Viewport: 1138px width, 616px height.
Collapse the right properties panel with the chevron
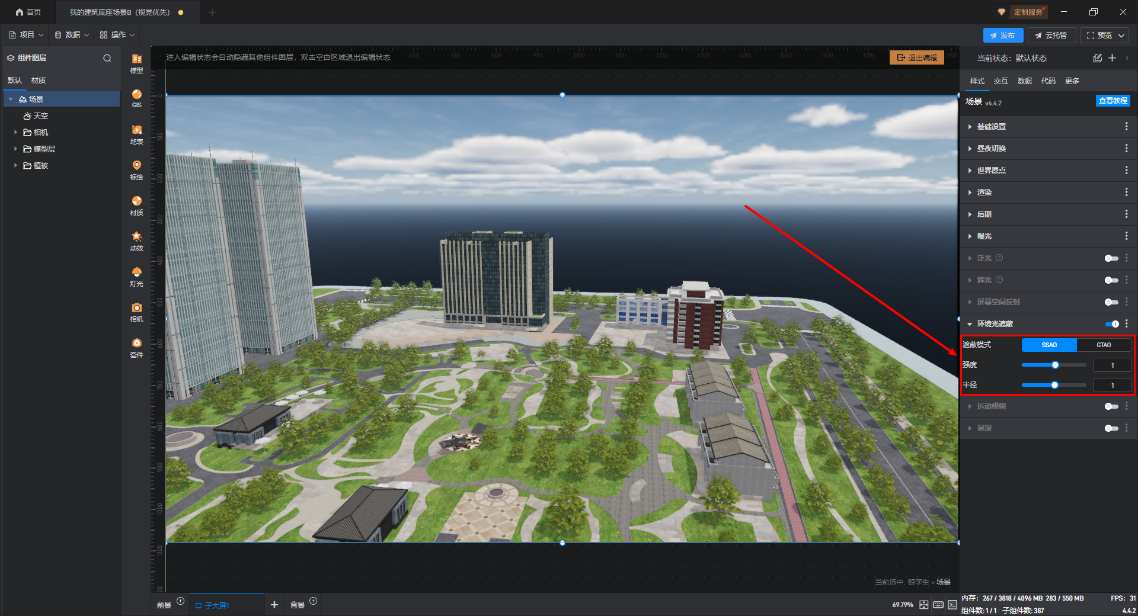[1127, 58]
